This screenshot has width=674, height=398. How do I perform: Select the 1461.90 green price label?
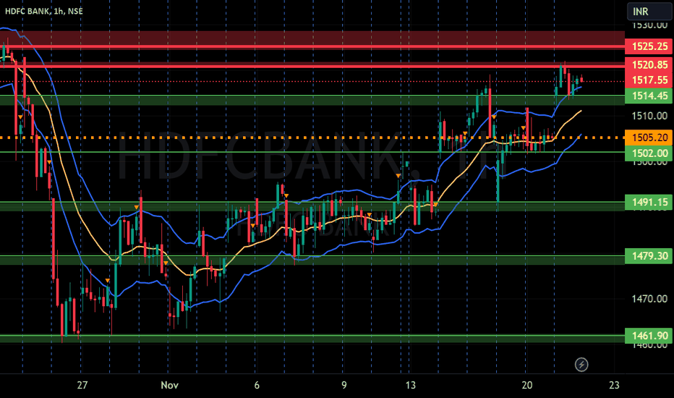click(649, 335)
